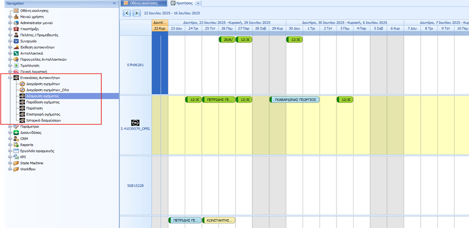Go to next date range

coord(136,13)
